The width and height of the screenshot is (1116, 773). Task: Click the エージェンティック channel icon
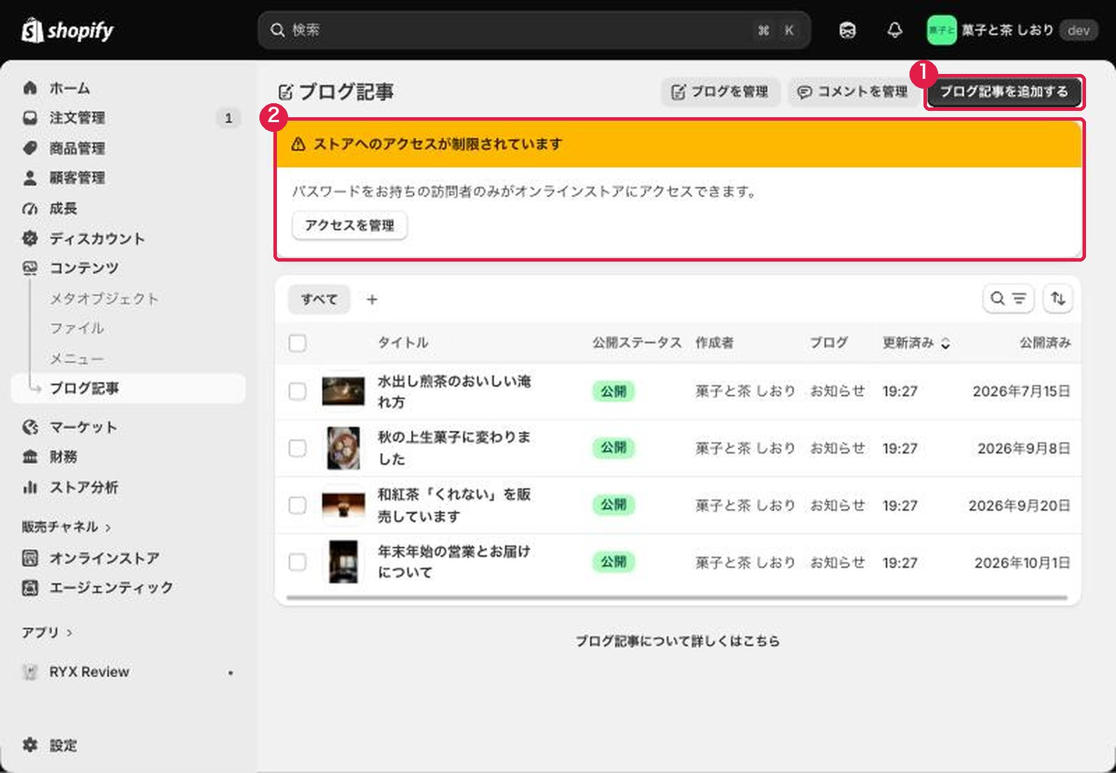point(30,587)
